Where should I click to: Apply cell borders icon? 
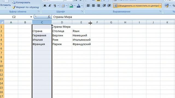pyautogui.click(x=63, y=6)
